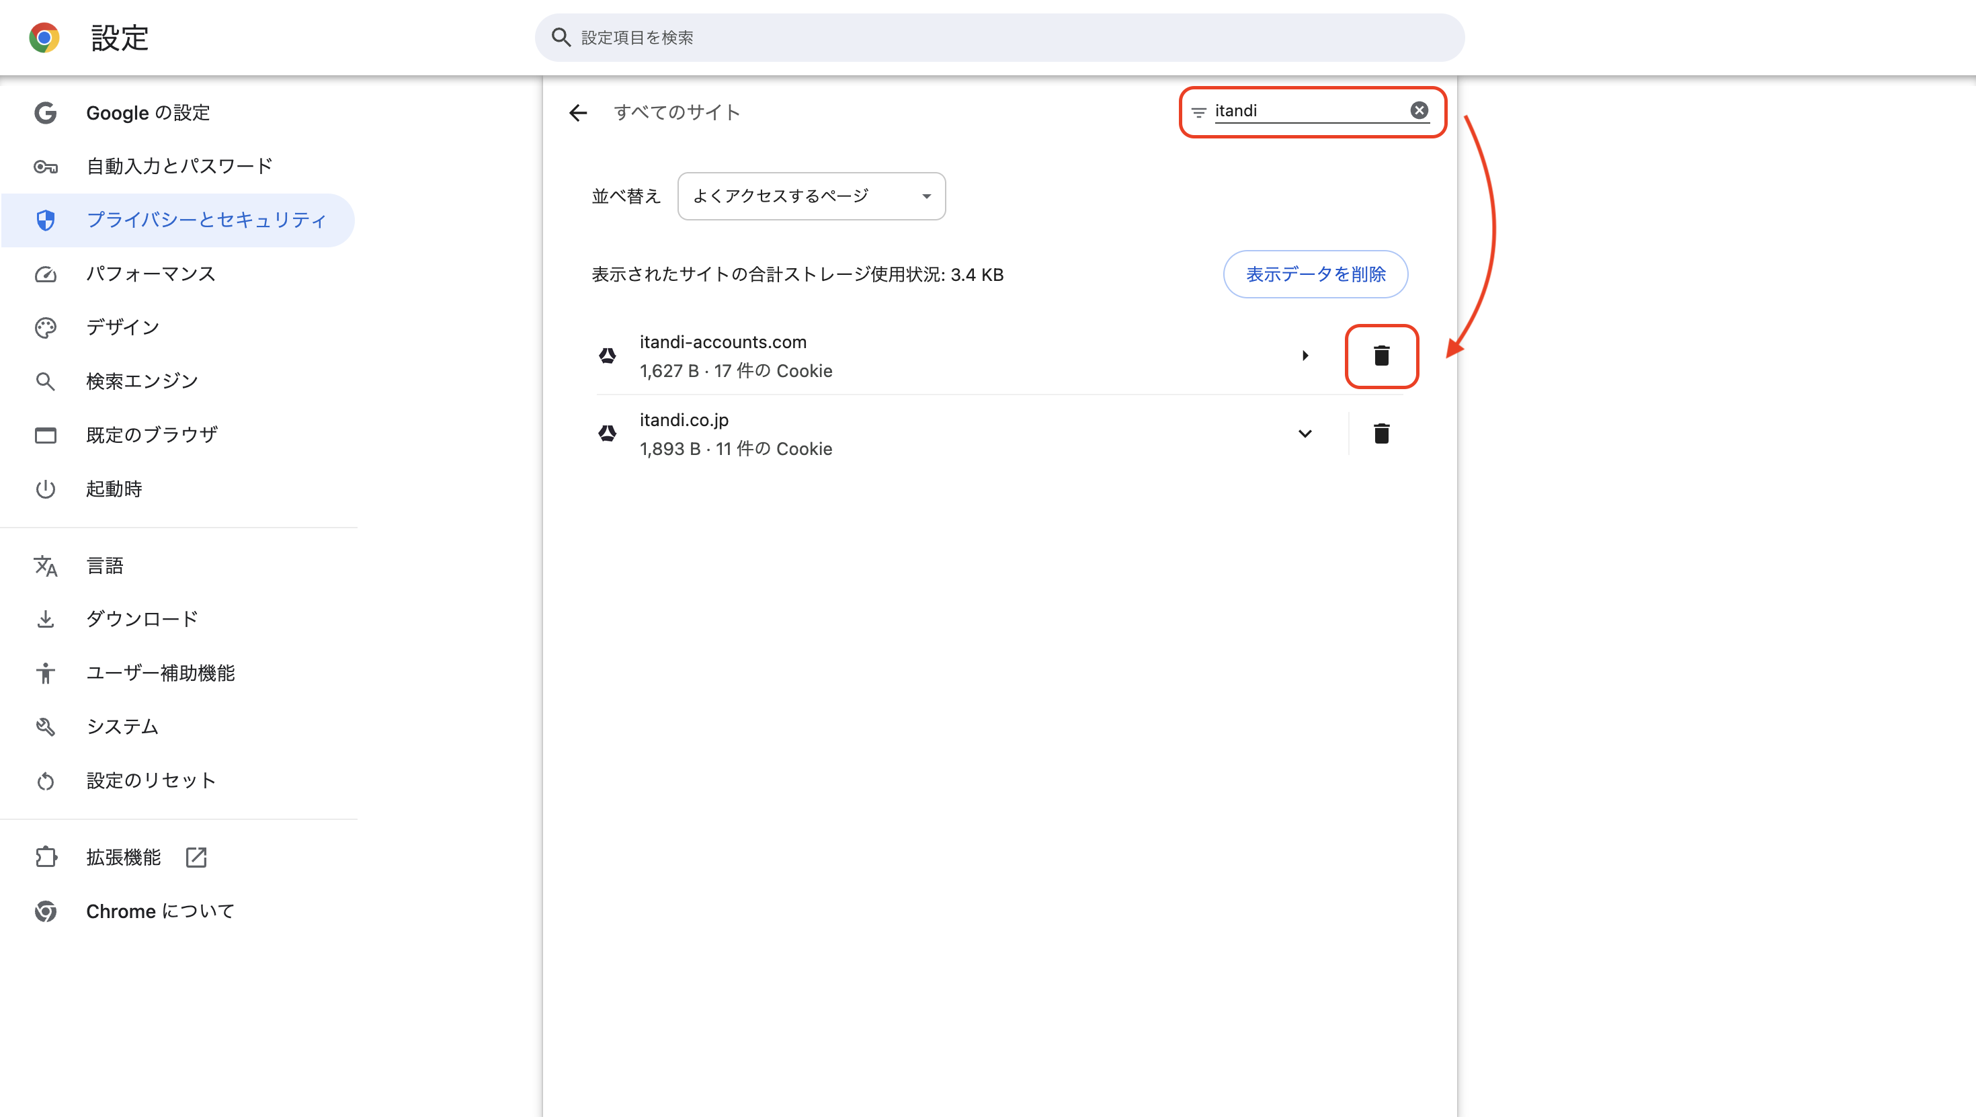Click the 1,893 B · 11 件の Cookie text
1976x1117 pixels.
736,450
